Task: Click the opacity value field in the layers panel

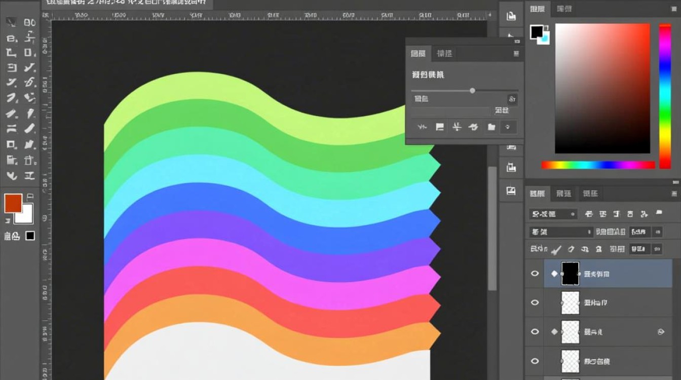Action: coord(640,232)
